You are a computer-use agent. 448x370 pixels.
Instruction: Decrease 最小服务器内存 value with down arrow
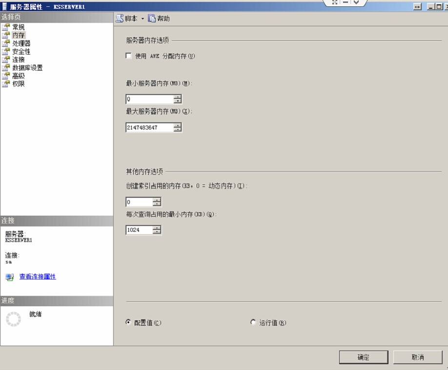tap(178, 101)
